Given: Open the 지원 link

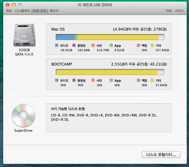Looking at the screenshot, I should coord(169,11).
